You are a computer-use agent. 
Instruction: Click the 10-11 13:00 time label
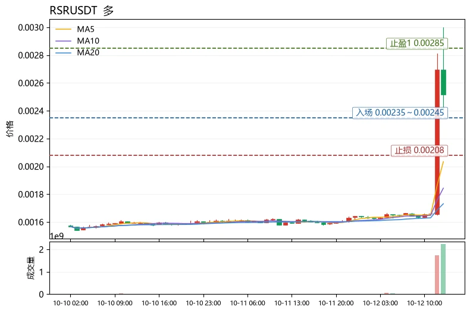pyautogui.click(x=292, y=303)
